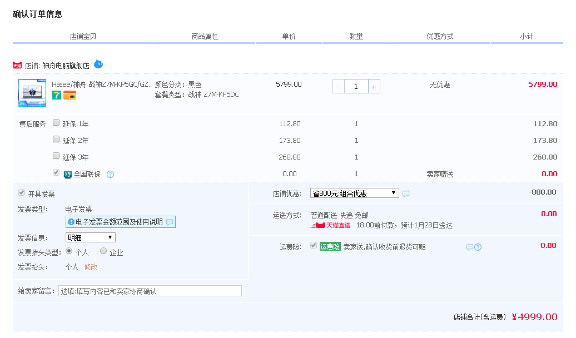Click comment bubble icon next to store discount dropdown
The height and width of the screenshot is (338, 576).
pos(406,193)
